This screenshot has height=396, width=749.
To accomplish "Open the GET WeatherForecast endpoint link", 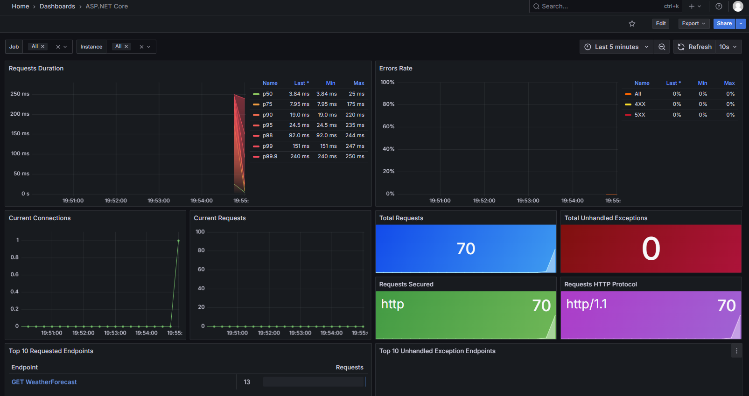I will (x=44, y=382).
